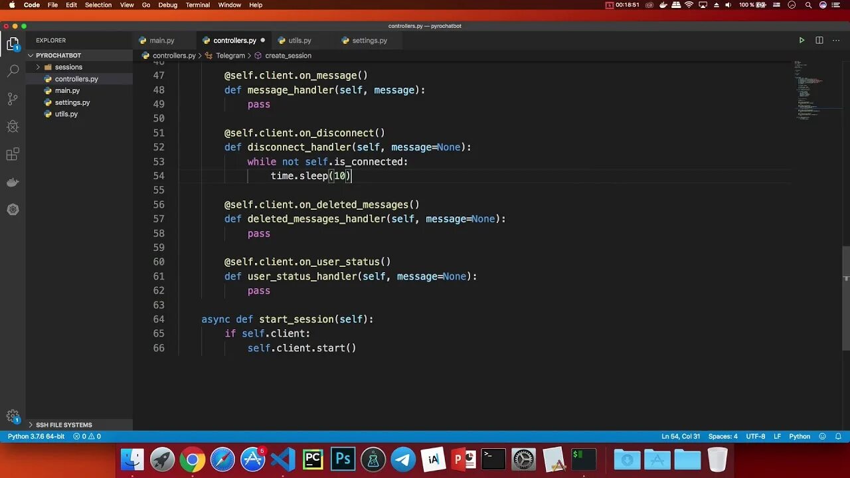Screen dimensions: 850x478
Task: Open App Store from the Dock
Action: coord(252,459)
